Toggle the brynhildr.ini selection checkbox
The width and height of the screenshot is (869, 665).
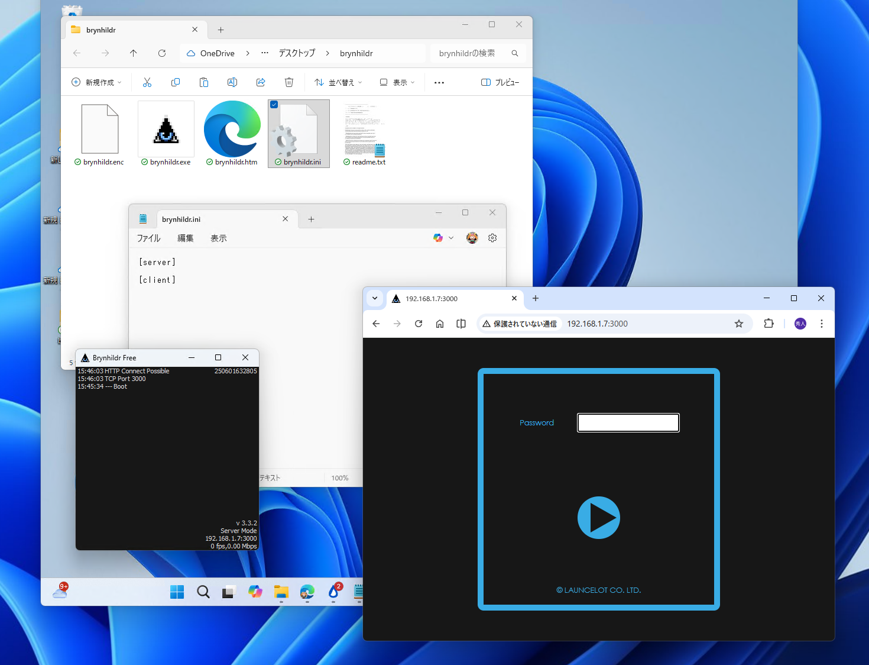[274, 105]
